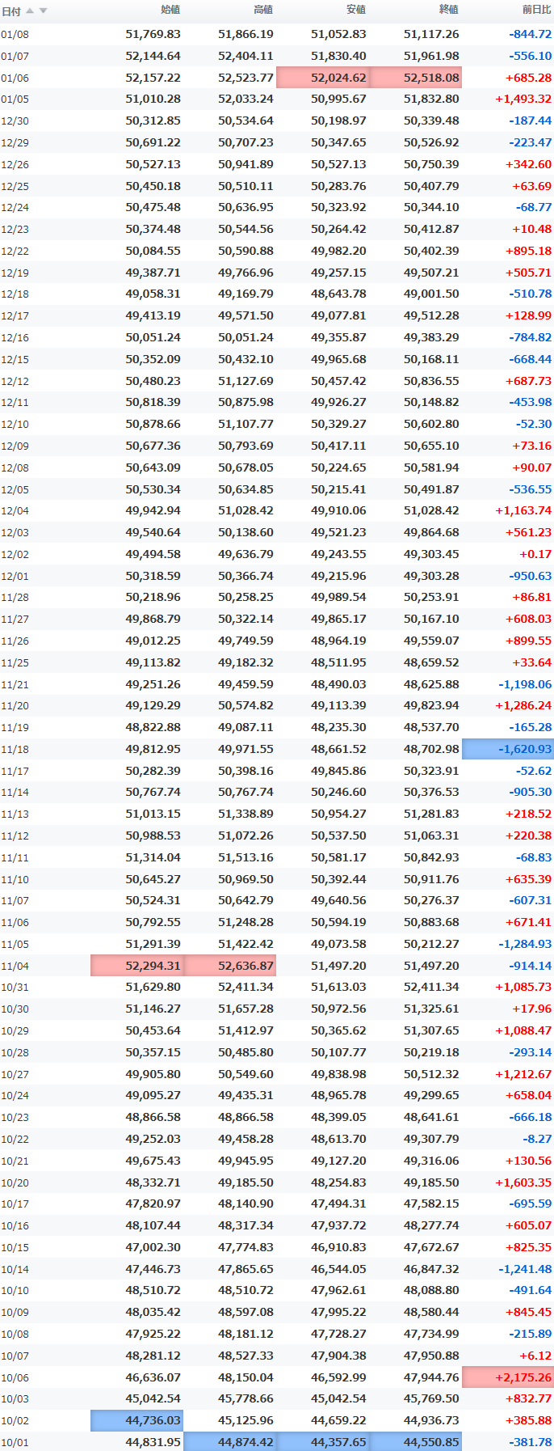
Task: Select low value 46,544.05
Action: [338, 1269]
